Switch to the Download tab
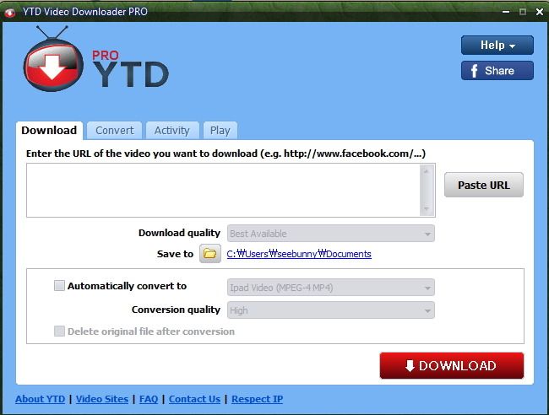The image size is (549, 415). tap(49, 131)
